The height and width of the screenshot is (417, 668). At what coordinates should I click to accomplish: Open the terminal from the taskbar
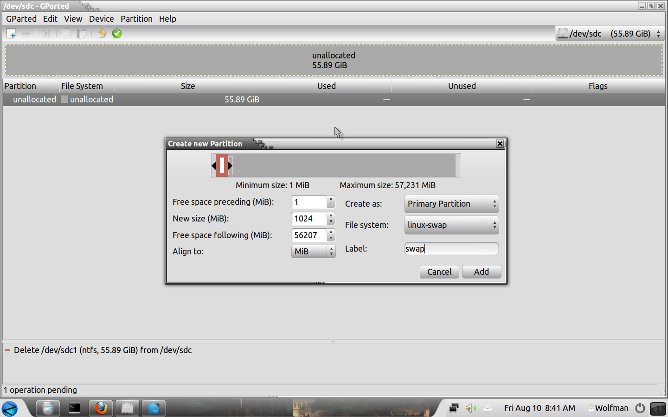pyautogui.click(x=74, y=408)
